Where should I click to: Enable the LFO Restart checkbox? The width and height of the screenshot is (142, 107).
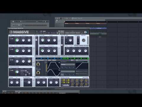point(40,69)
